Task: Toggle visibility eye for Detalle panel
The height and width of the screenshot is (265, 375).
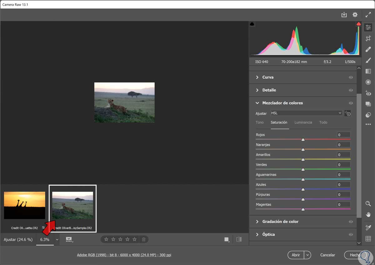Action: [351, 90]
